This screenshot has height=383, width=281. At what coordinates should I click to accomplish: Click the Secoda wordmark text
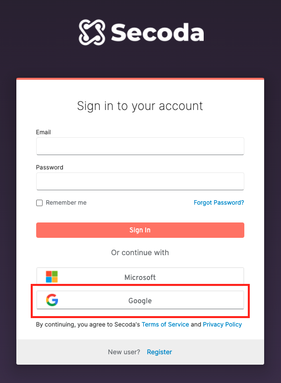pos(158,33)
